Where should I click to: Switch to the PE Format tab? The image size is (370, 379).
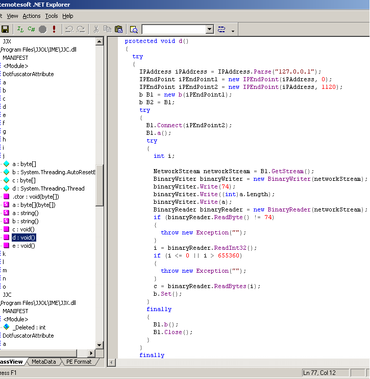tap(79, 362)
